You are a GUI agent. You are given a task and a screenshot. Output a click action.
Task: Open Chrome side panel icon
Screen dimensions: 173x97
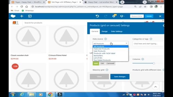tap(151, 6)
